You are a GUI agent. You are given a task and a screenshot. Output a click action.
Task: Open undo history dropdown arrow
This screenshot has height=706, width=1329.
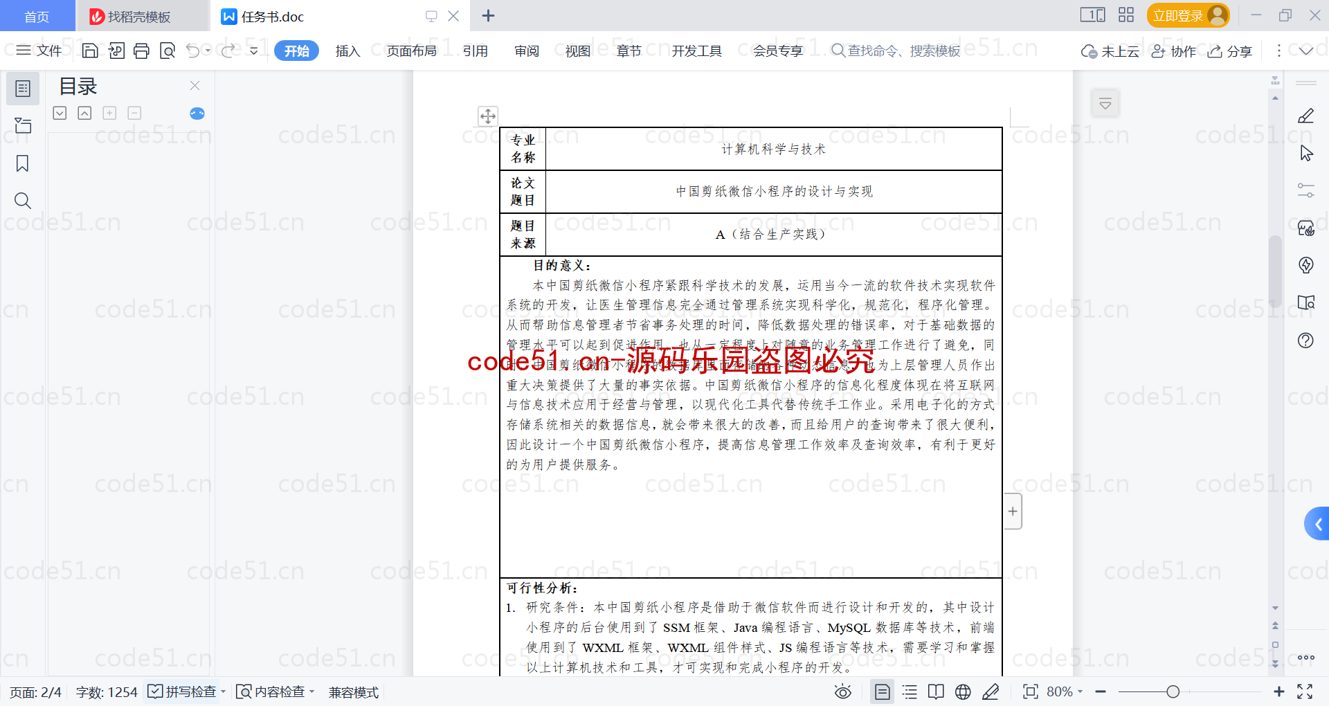(x=208, y=51)
